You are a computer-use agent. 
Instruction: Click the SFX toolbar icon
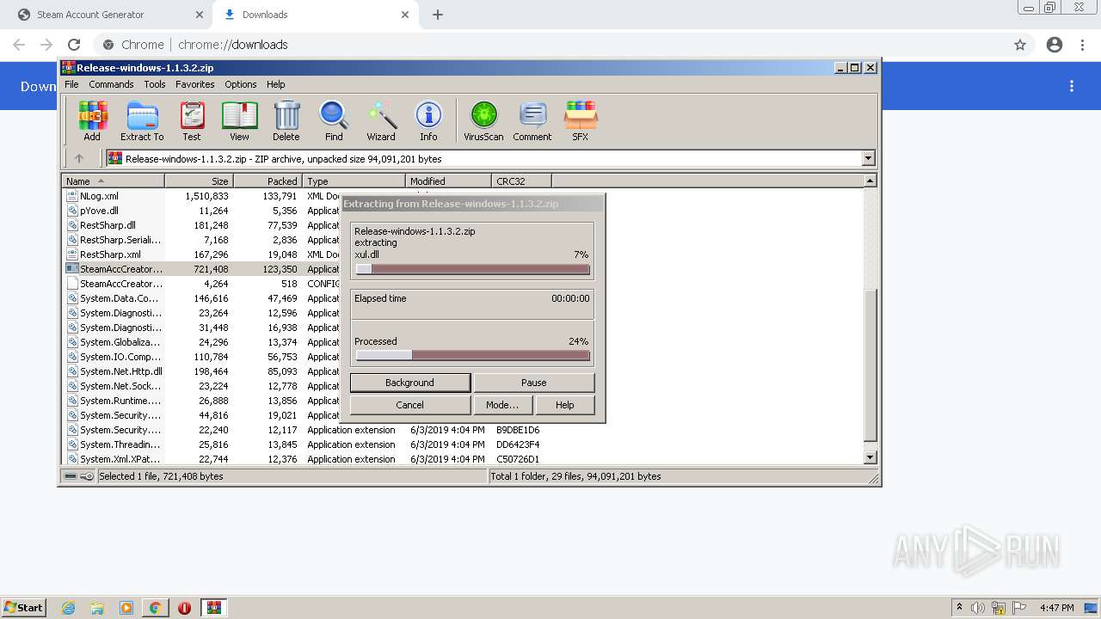pyautogui.click(x=581, y=120)
